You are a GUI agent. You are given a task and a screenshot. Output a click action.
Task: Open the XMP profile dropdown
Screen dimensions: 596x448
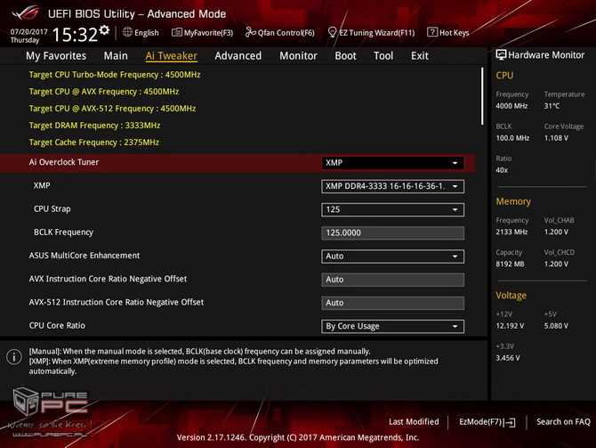point(392,186)
